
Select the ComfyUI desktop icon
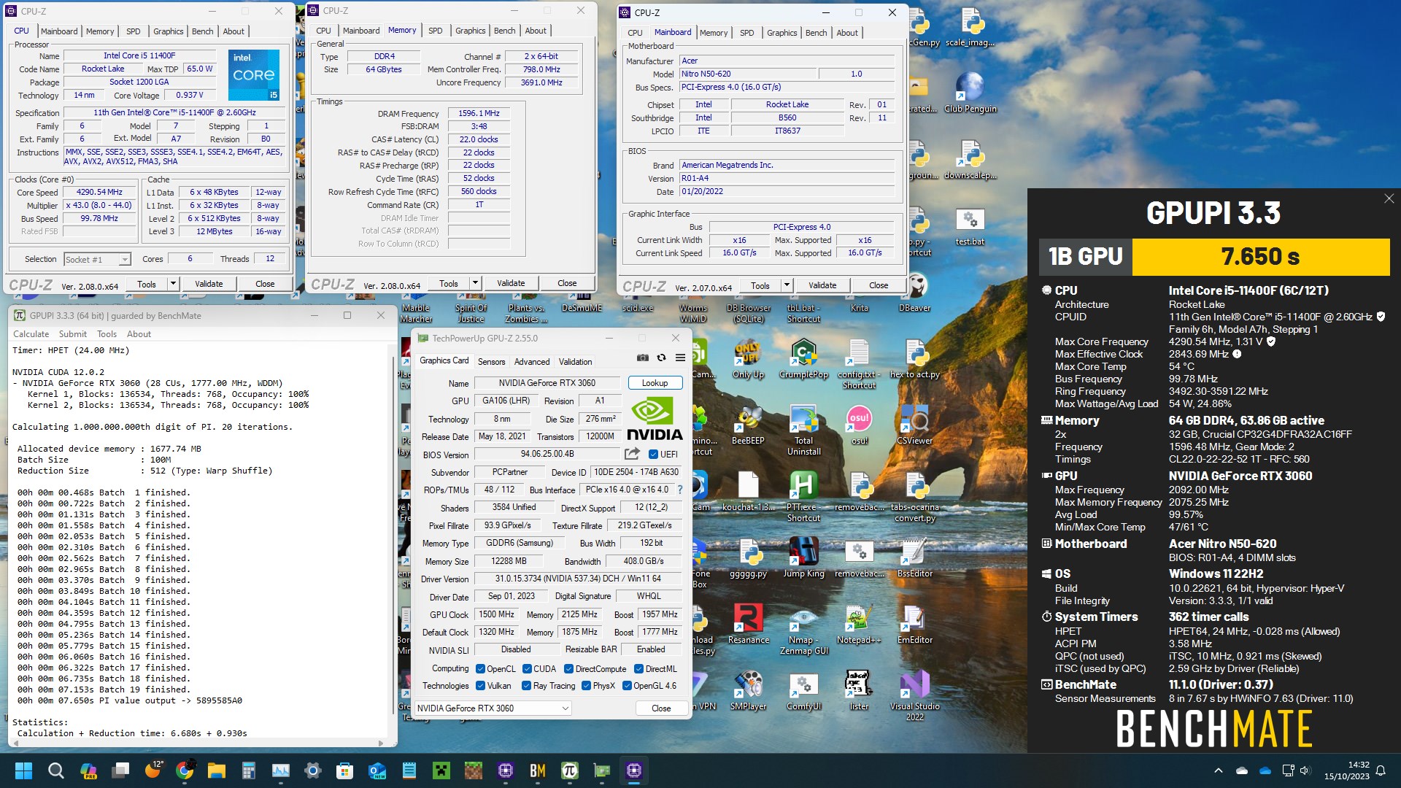[x=803, y=691]
